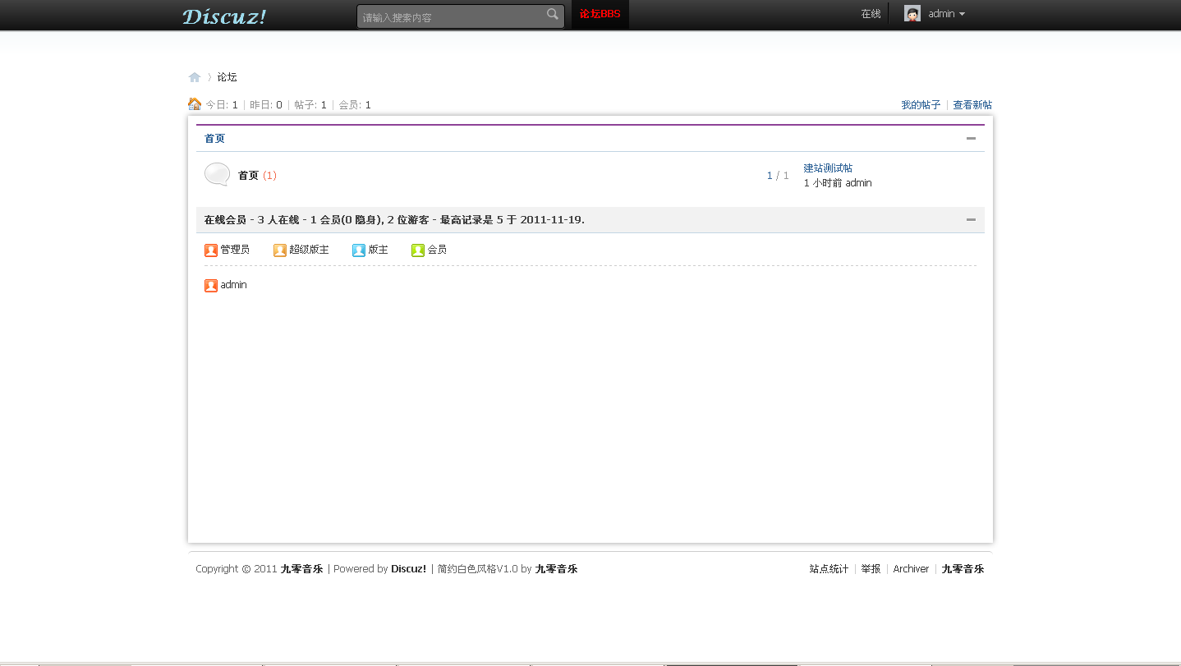1181x666 pixels.
Task: Focus the search input field
Action: (453, 16)
